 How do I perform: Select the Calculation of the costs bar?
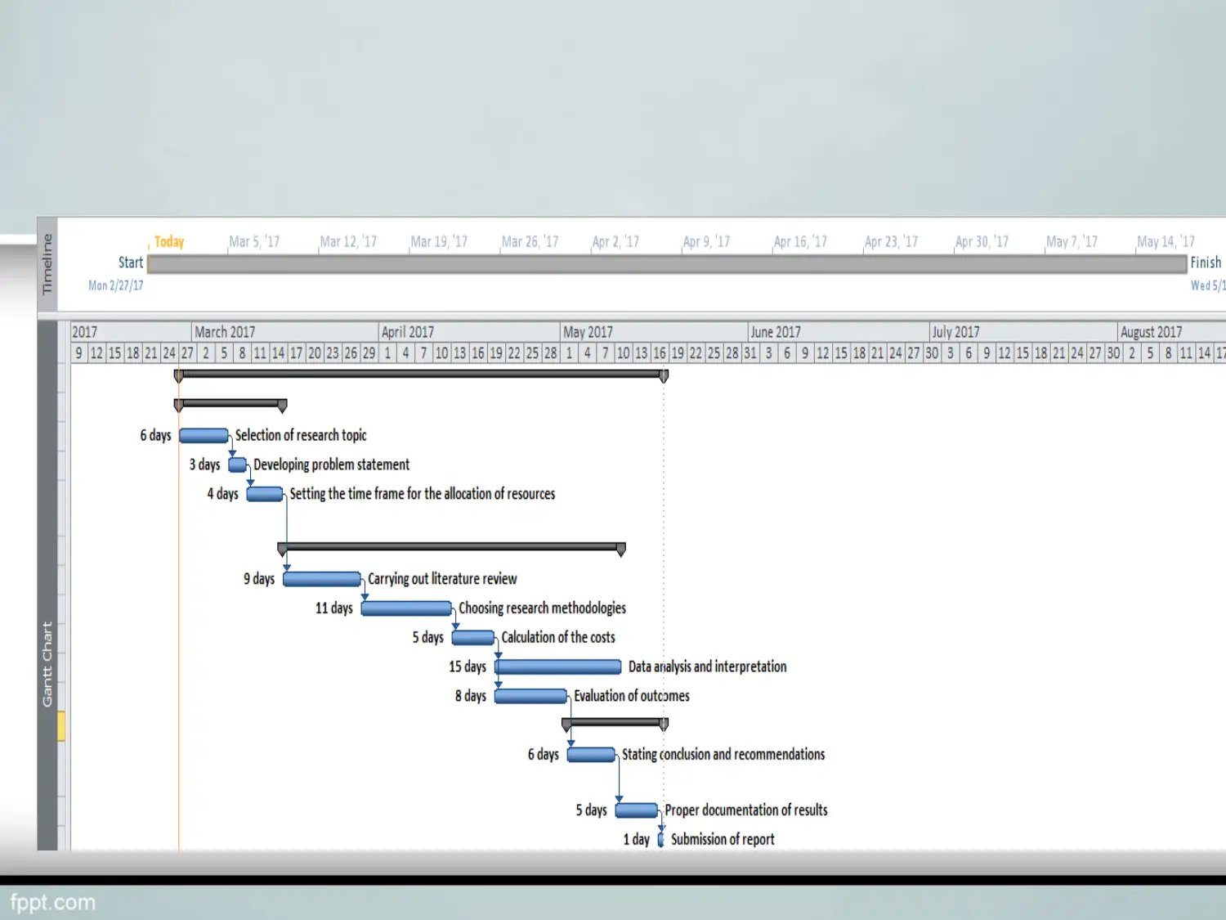473,638
